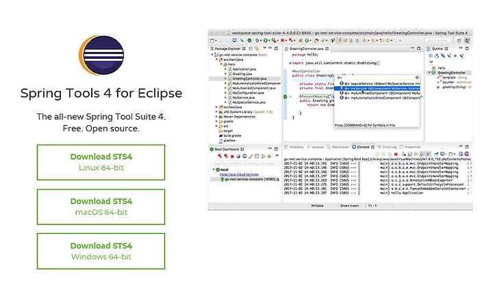Switch to the Problems tab
Image resolution: width=493 pixels, height=283 pixels.
294,147
